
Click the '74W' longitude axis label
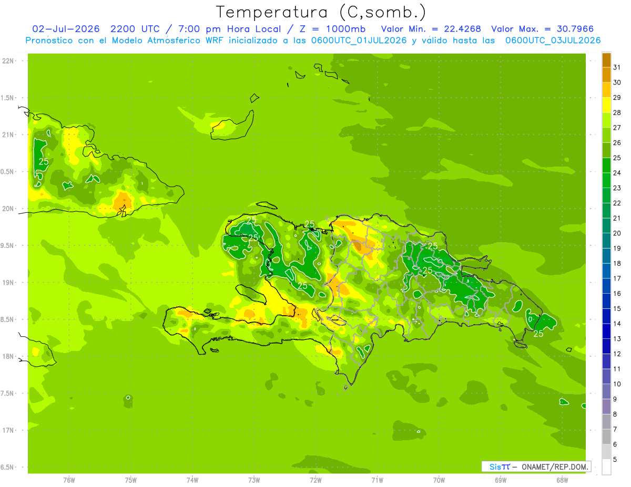192,480
